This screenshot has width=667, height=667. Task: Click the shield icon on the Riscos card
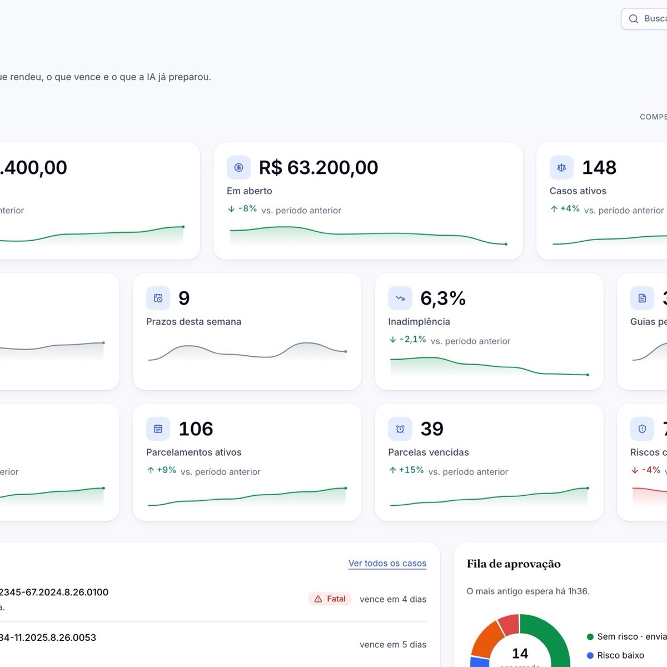point(642,429)
